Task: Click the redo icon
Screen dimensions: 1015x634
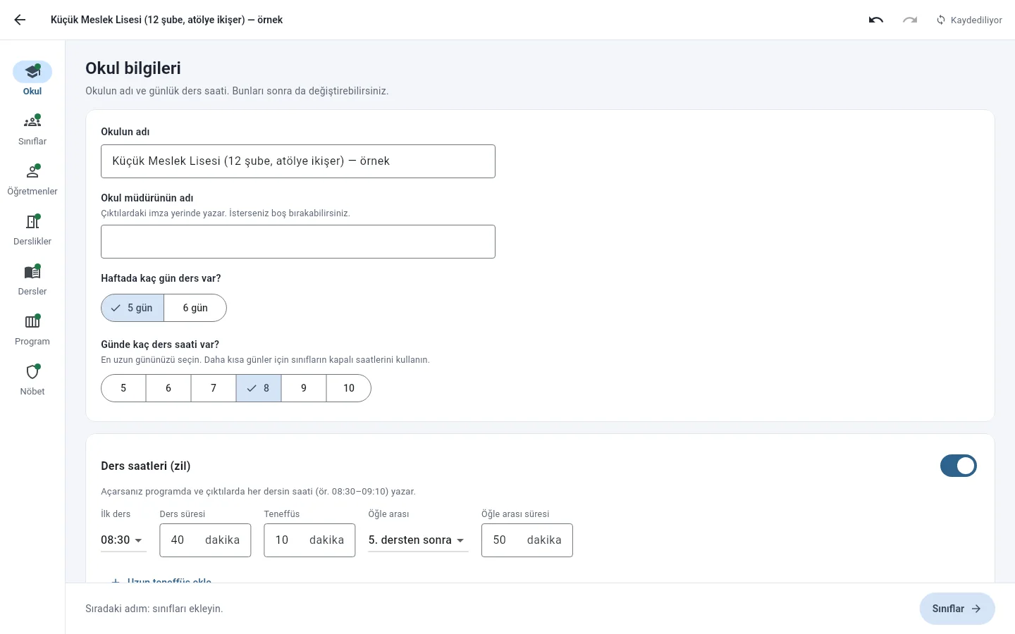Action: [910, 20]
